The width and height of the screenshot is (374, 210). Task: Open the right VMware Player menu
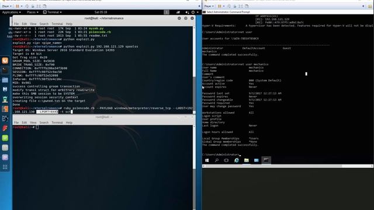tap(209, 6)
